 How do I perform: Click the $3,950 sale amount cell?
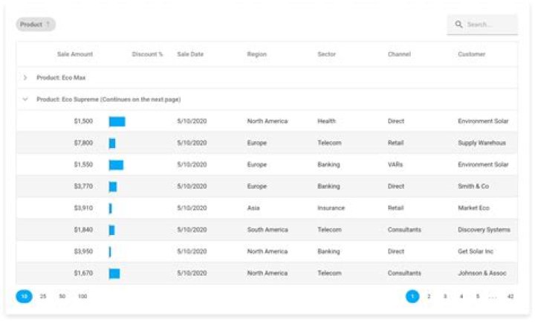[x=83, y=251]
